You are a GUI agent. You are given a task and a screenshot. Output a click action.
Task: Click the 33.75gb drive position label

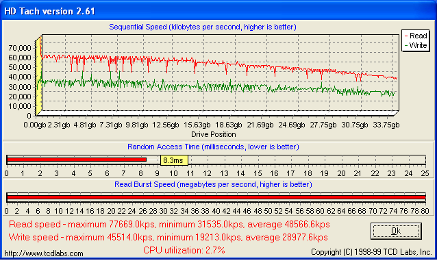click(386, 125)
